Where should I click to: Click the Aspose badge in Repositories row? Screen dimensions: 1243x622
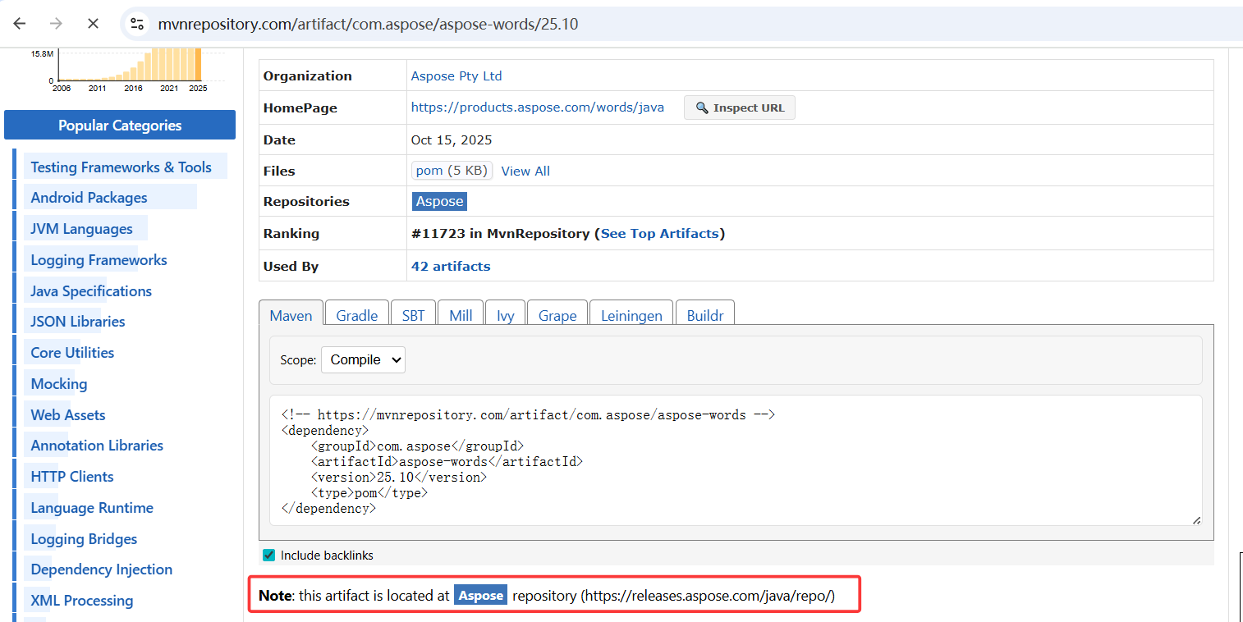[439, 201]
